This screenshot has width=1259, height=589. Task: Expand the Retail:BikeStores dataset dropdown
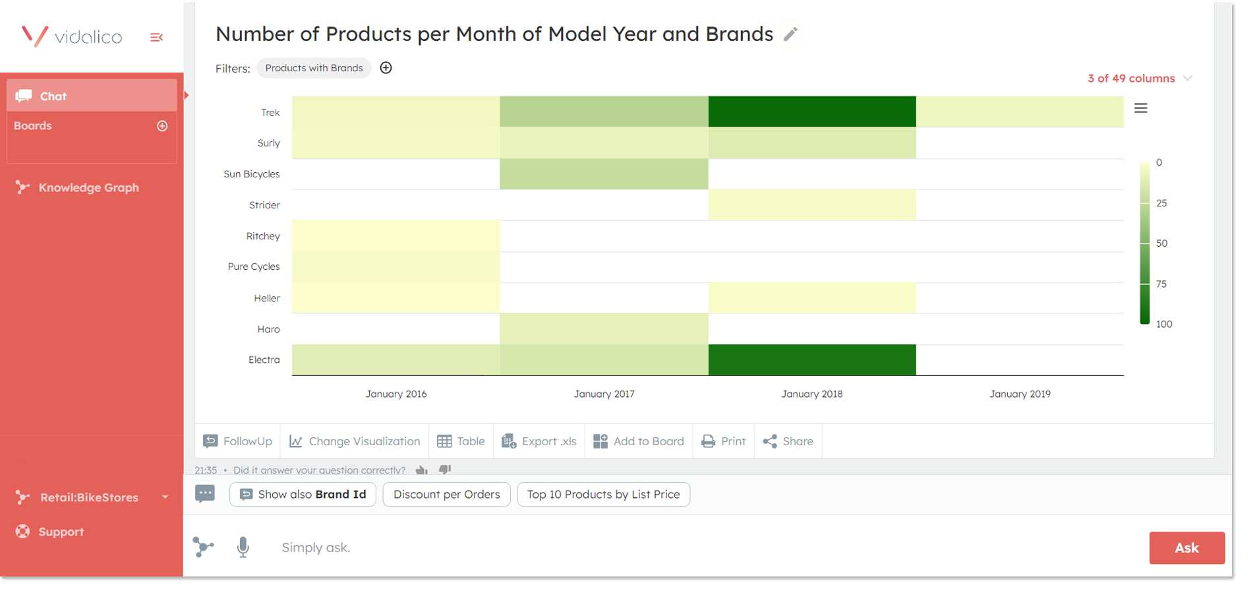(165, 497)
